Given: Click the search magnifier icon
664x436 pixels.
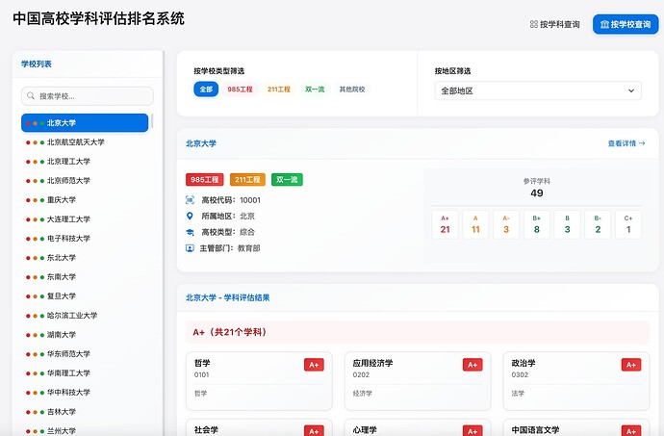Looking at the screenshot, I should click(31, 96).
